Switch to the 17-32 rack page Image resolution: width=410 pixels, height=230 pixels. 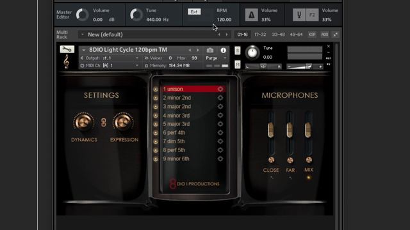[260, 34]
